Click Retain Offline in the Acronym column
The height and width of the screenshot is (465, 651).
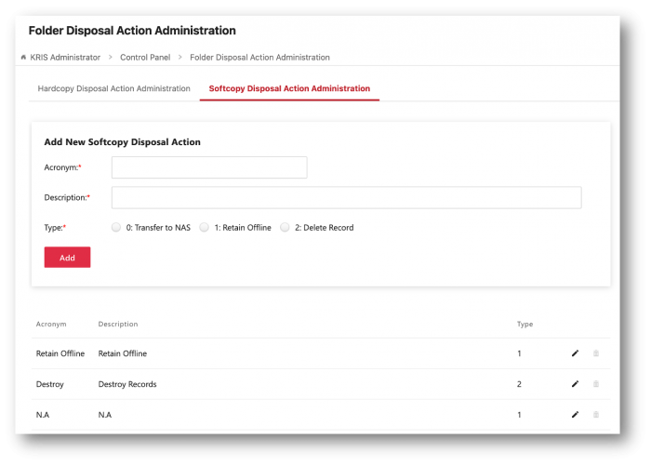pyautogui.click(x=60, y=353)
